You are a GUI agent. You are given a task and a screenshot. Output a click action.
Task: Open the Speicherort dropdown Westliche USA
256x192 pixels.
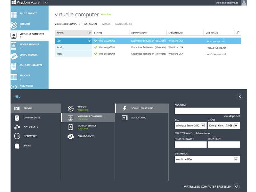click(207, 159)
